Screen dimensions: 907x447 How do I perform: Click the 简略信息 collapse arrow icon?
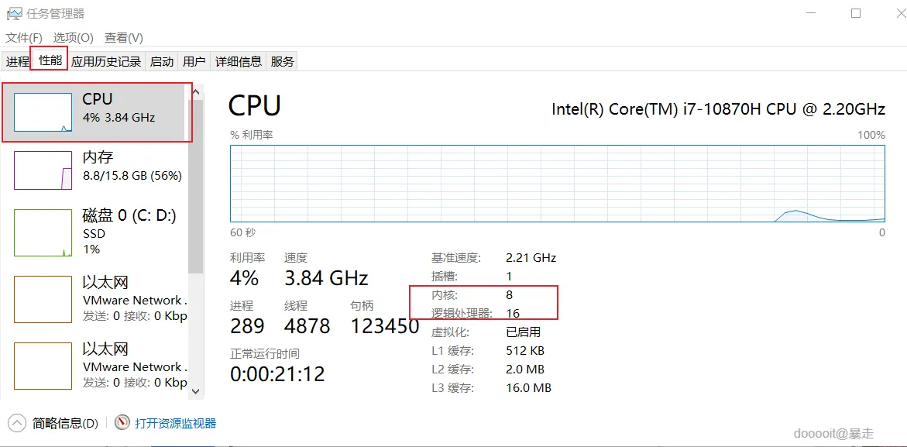coord(16,423)
